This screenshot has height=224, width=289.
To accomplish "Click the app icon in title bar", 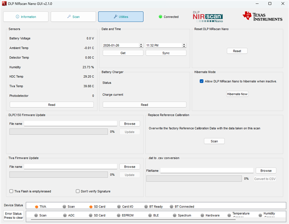I will coord(4,4).
